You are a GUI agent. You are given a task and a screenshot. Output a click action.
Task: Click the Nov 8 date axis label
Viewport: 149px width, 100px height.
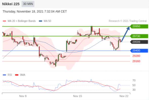pos(23,96)
